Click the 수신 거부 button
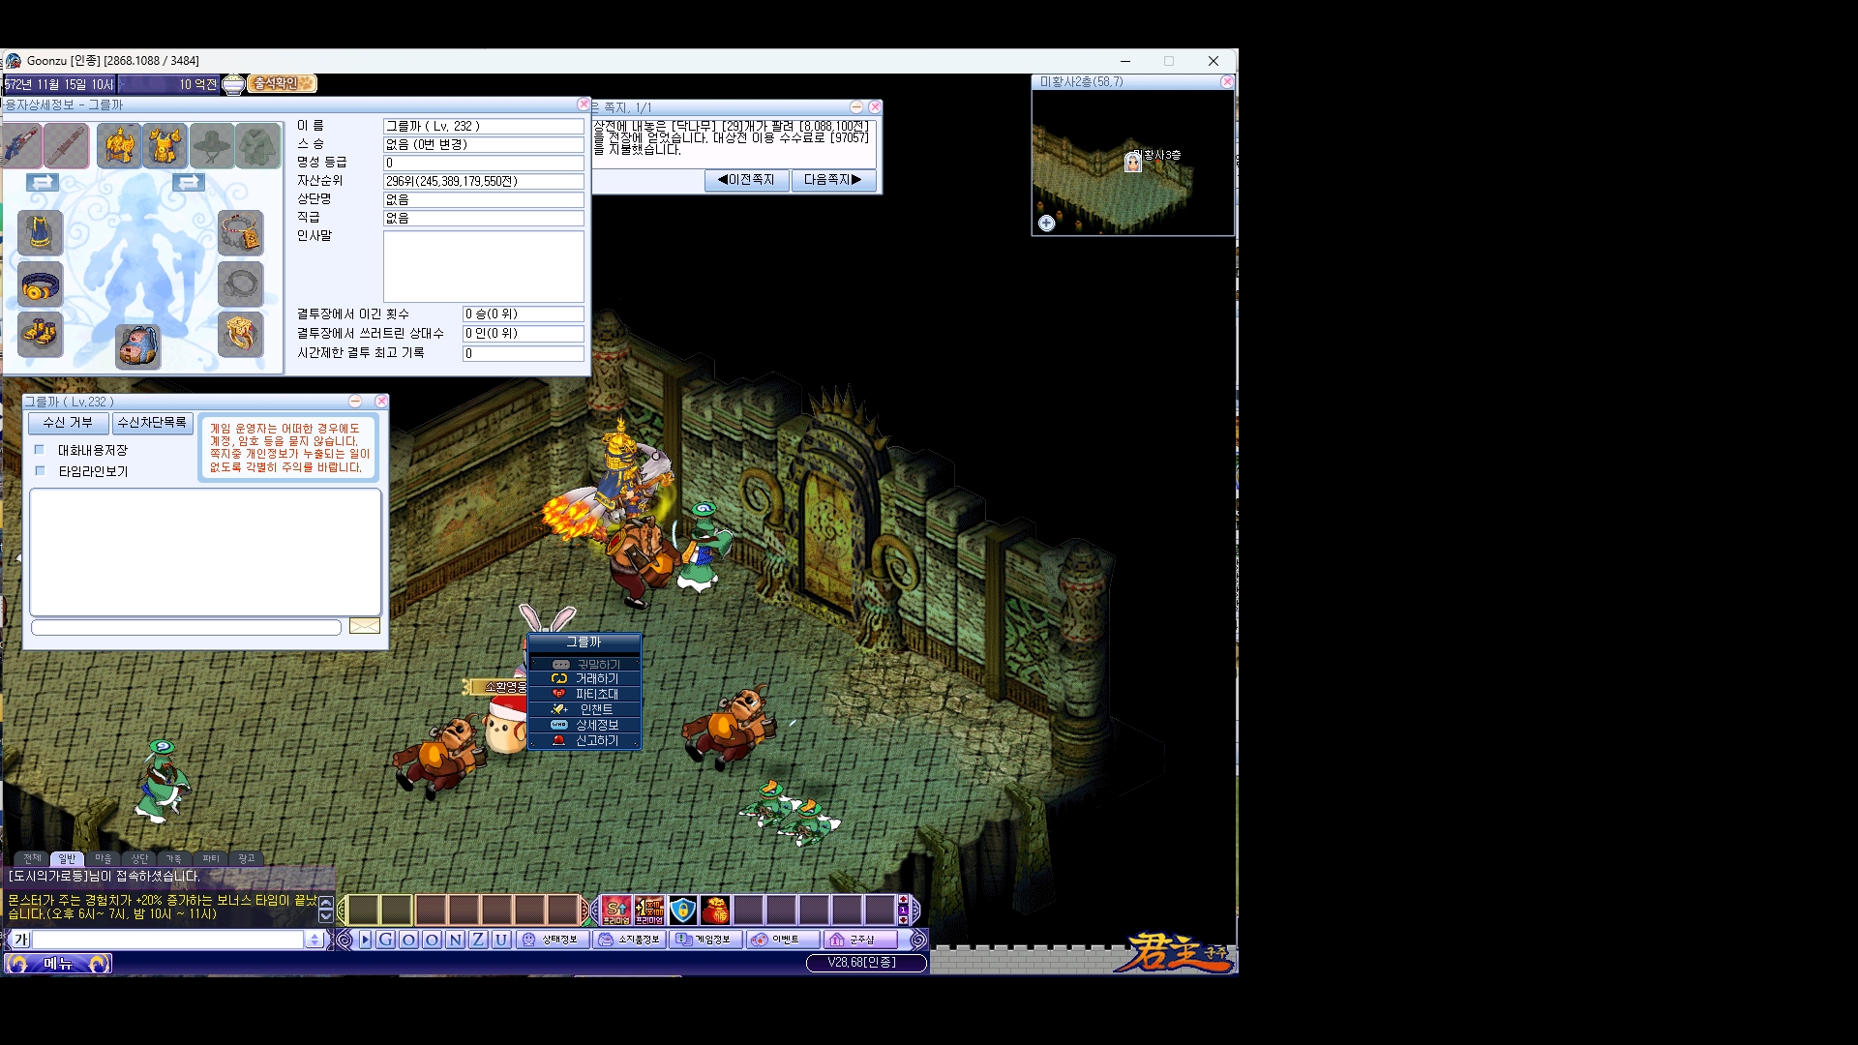1858x1045 pixels. [x=68, y=423]
